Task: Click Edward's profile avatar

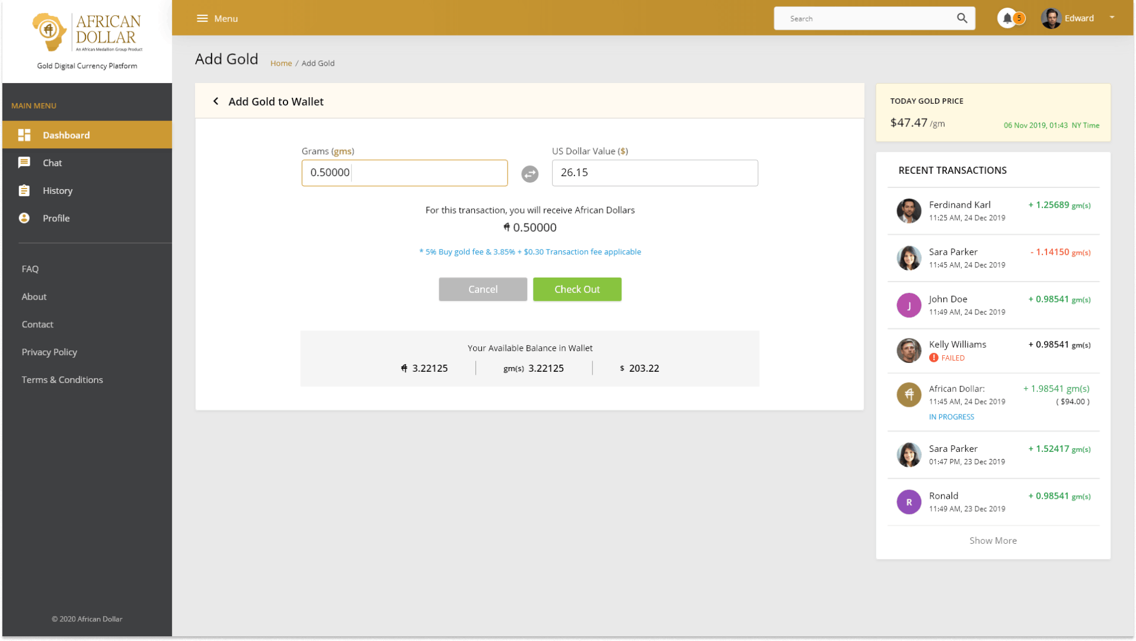Action: click(1051, 18)
